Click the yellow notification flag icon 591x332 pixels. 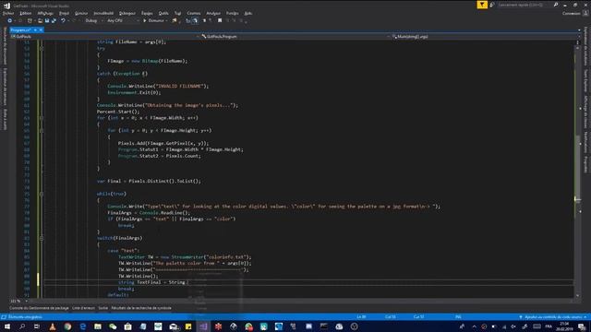482,5
